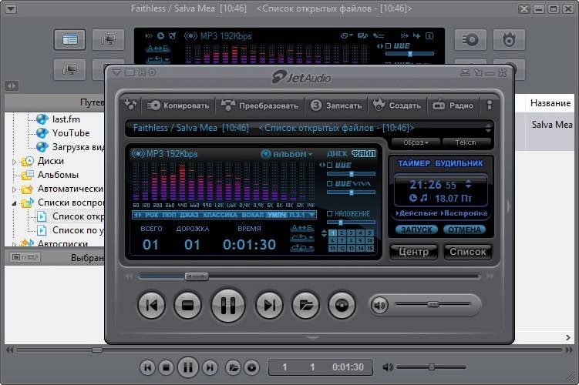The width and height of the screenshot is (579, 385).
Task: Select preset slot 15 in number grid
Action: click(369, 249)
